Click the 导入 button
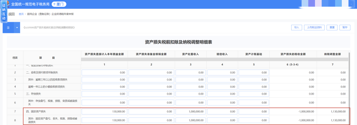The width and height of the screenshot is (357, 125). point(297,27)
